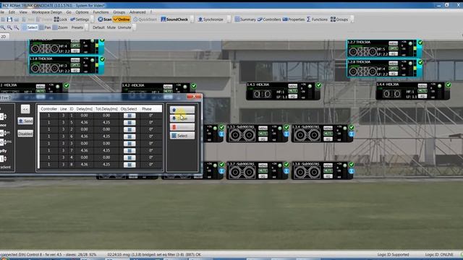Click the Down button in dialog
The image size is (463, 260).
coord(182,118)
